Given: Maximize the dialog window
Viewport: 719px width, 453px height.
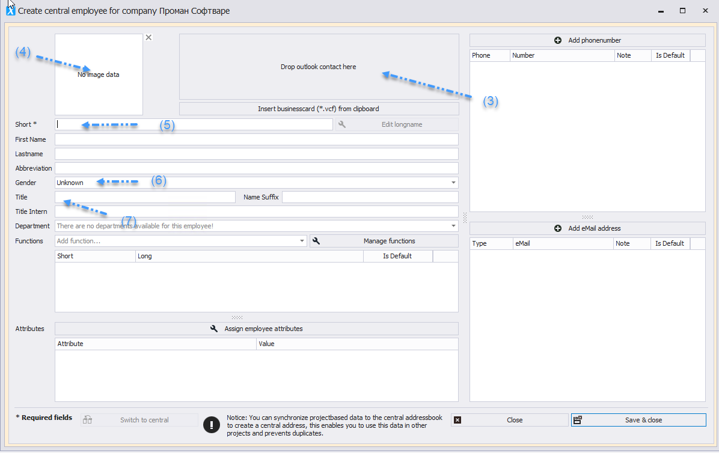Looking at the screenshot, I should tap(682, 11).
